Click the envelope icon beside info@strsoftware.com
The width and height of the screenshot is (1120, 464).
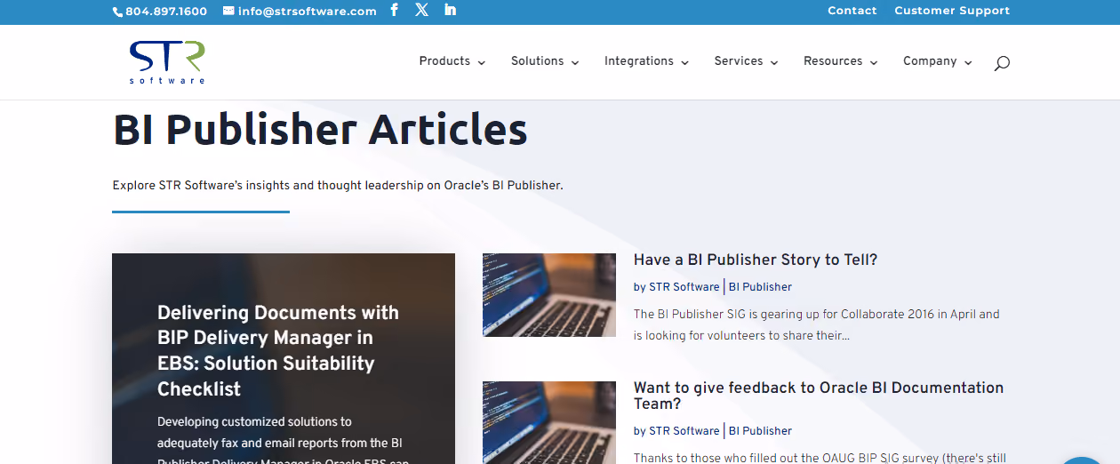coord(228,11)
